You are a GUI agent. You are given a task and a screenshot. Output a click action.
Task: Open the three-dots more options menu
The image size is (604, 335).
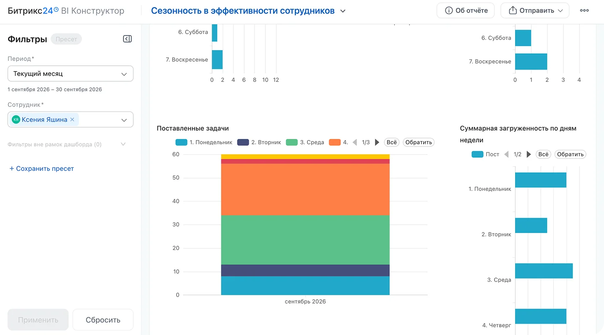[584, 10]
